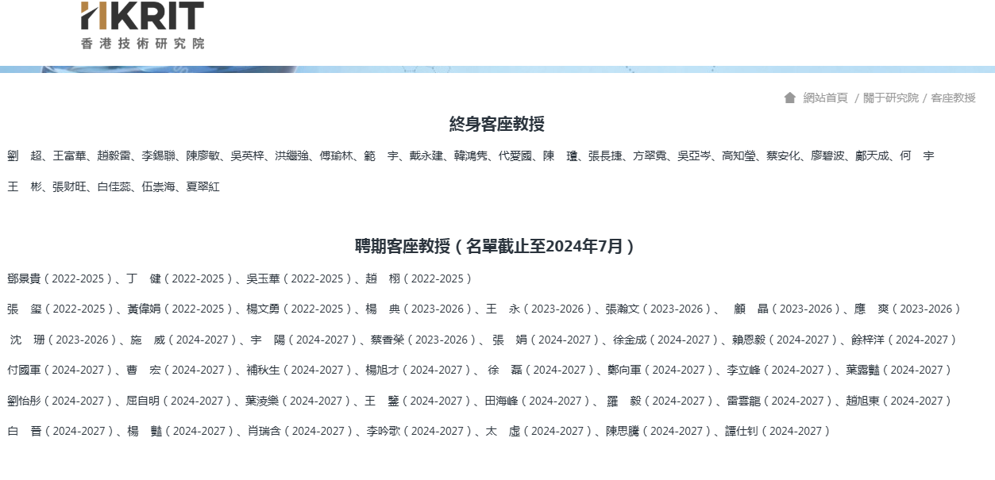995x480 pixels.
Task: Click the 聘期客座教授 list heading
Action: pyautogui.click(x=497, y=246)
